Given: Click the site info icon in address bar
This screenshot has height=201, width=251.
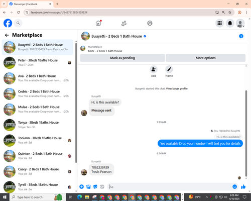Looking at the screenshot, I should coord(27,13).
